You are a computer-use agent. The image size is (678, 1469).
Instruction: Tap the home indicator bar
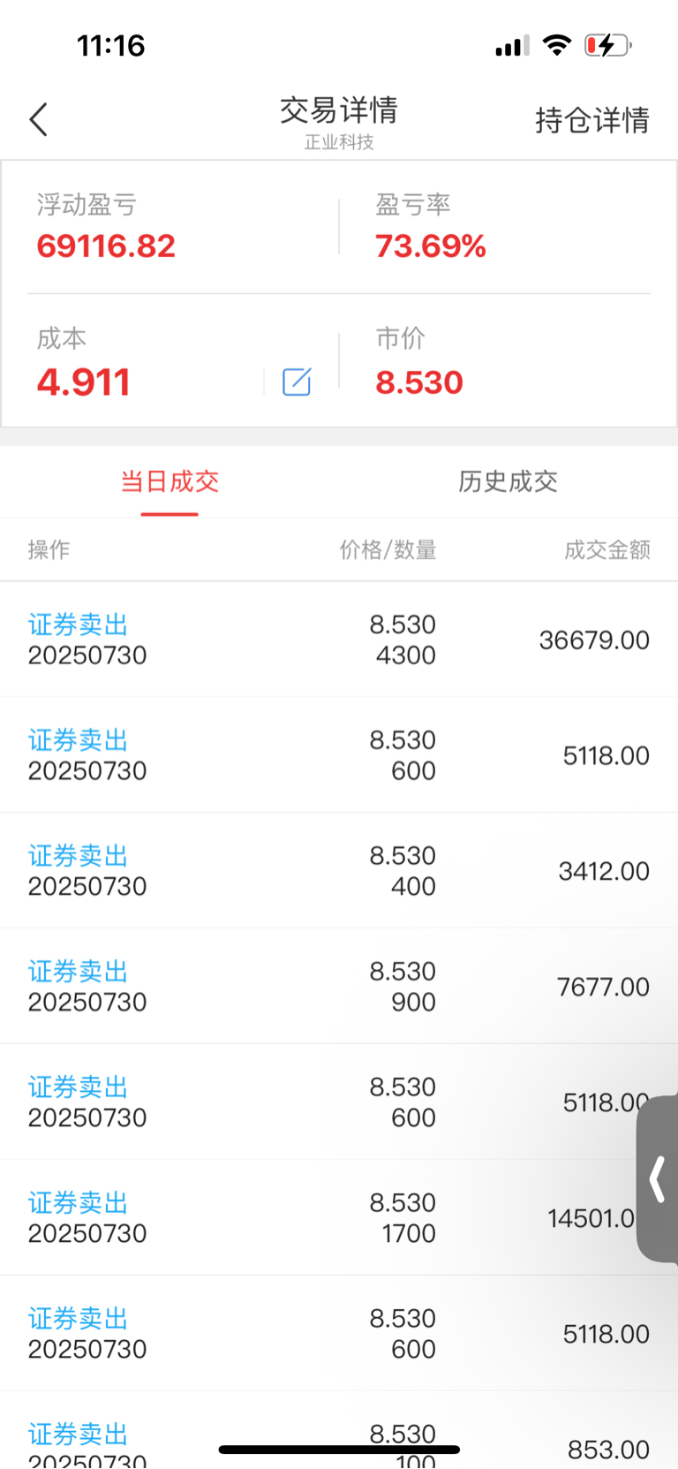click(339, 1450)
